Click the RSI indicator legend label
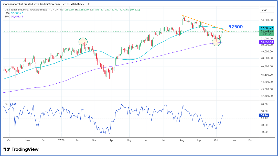The width and height of the screenshot is (278, 156). 7,104
